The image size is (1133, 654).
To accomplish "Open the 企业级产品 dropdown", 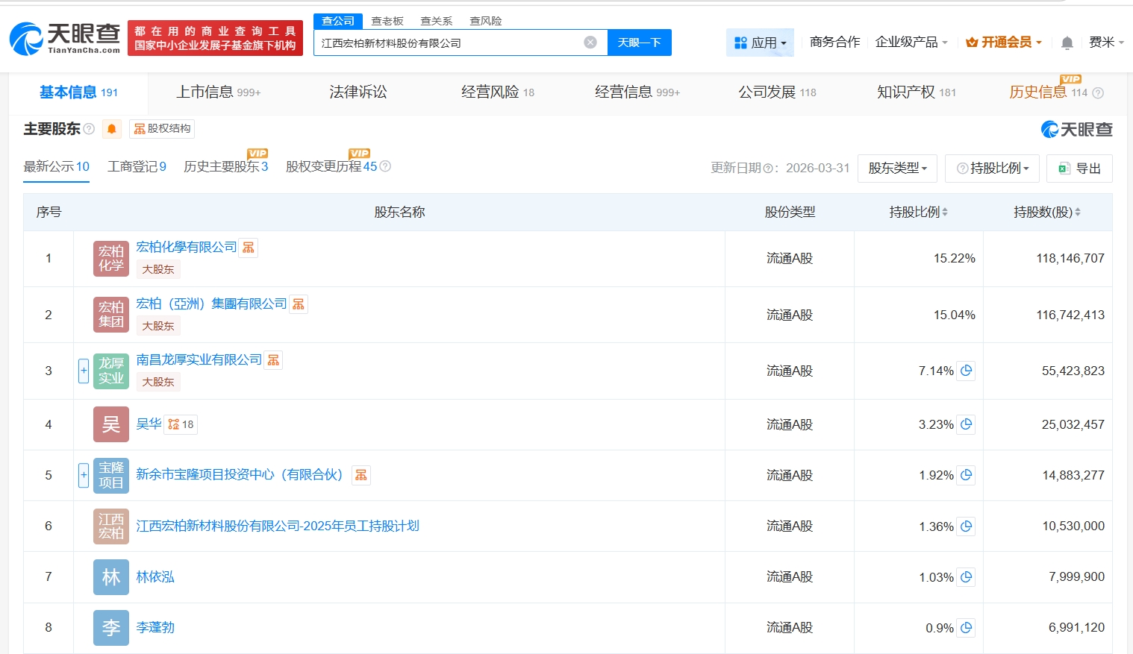I will coord(911,43).
